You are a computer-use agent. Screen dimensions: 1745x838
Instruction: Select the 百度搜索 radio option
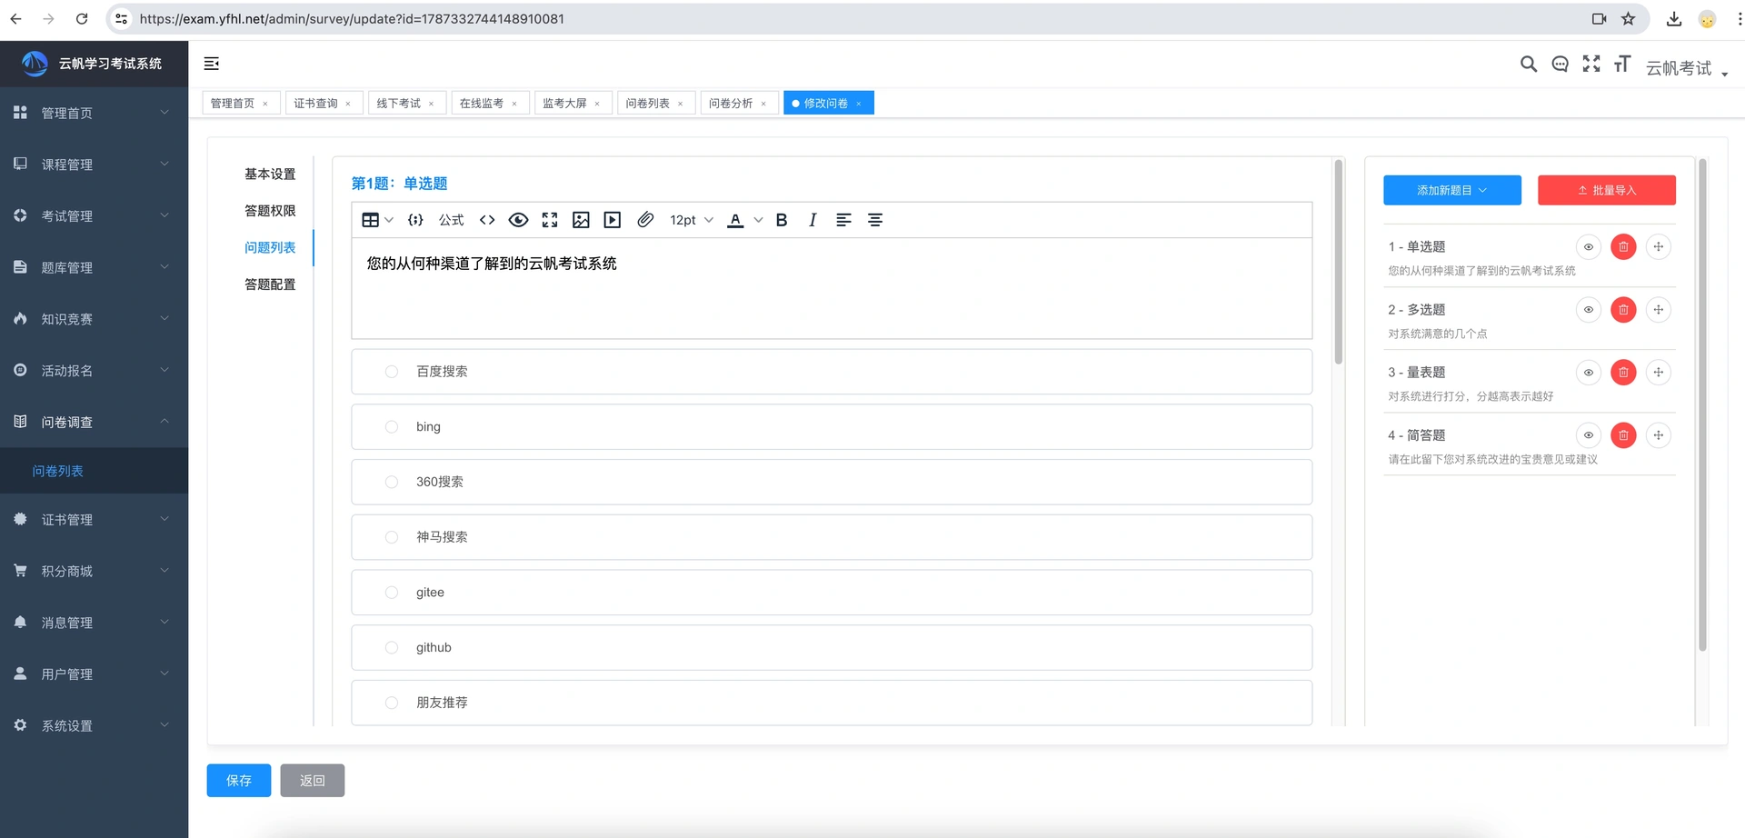click(392, 372)
